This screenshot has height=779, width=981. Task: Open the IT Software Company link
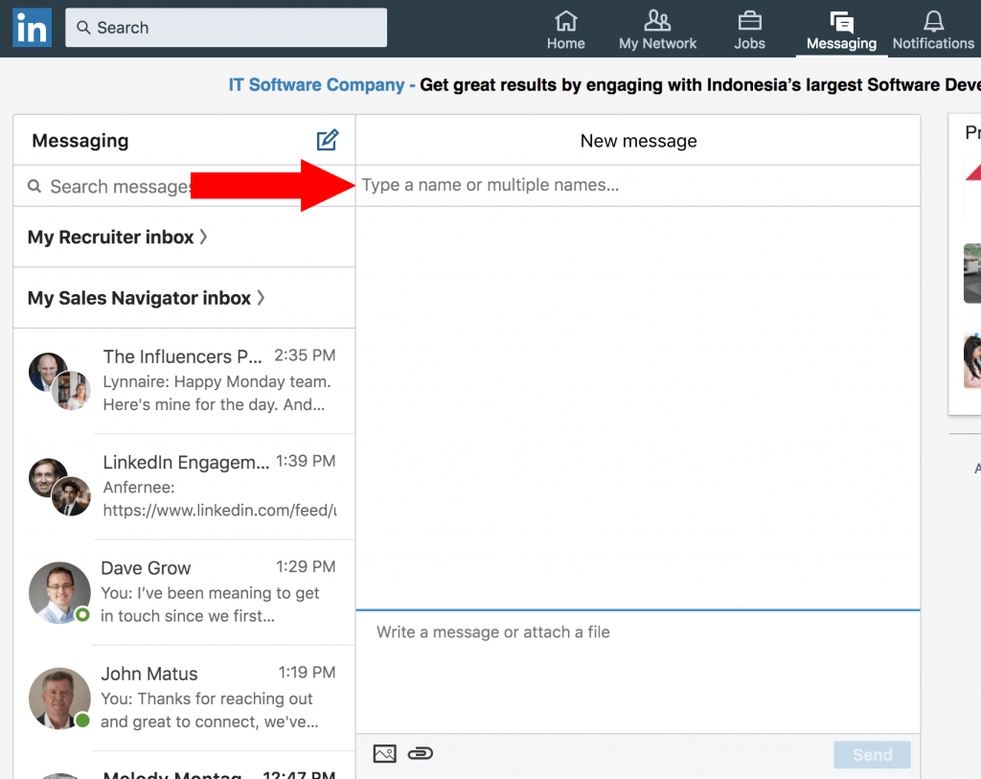316,84
